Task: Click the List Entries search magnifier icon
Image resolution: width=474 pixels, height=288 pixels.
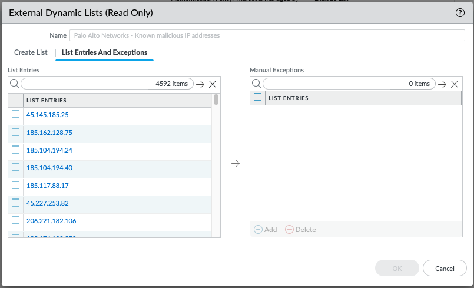Action: click(x=14, y=84)
